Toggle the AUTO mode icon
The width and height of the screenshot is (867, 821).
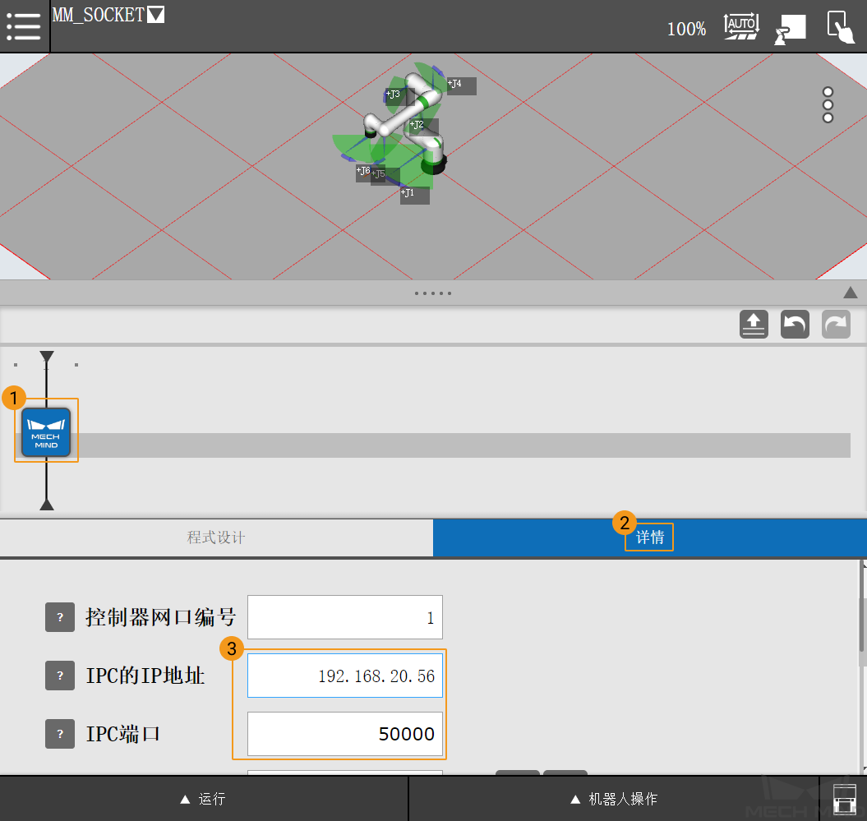[741, 26]
